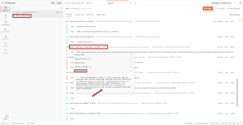Open the Monitors sidebar panel
Viewport: 243px width, 125px height.
[6, 37]
